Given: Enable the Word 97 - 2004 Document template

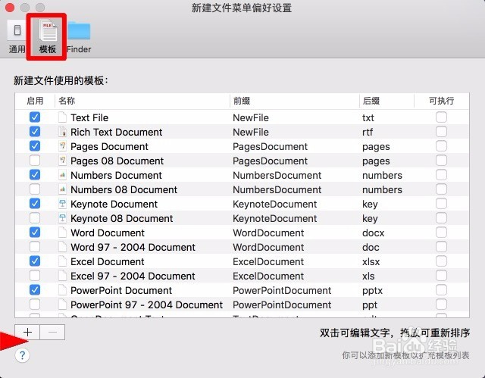Looking at the screenshot, I should click(x=35, y=247).
